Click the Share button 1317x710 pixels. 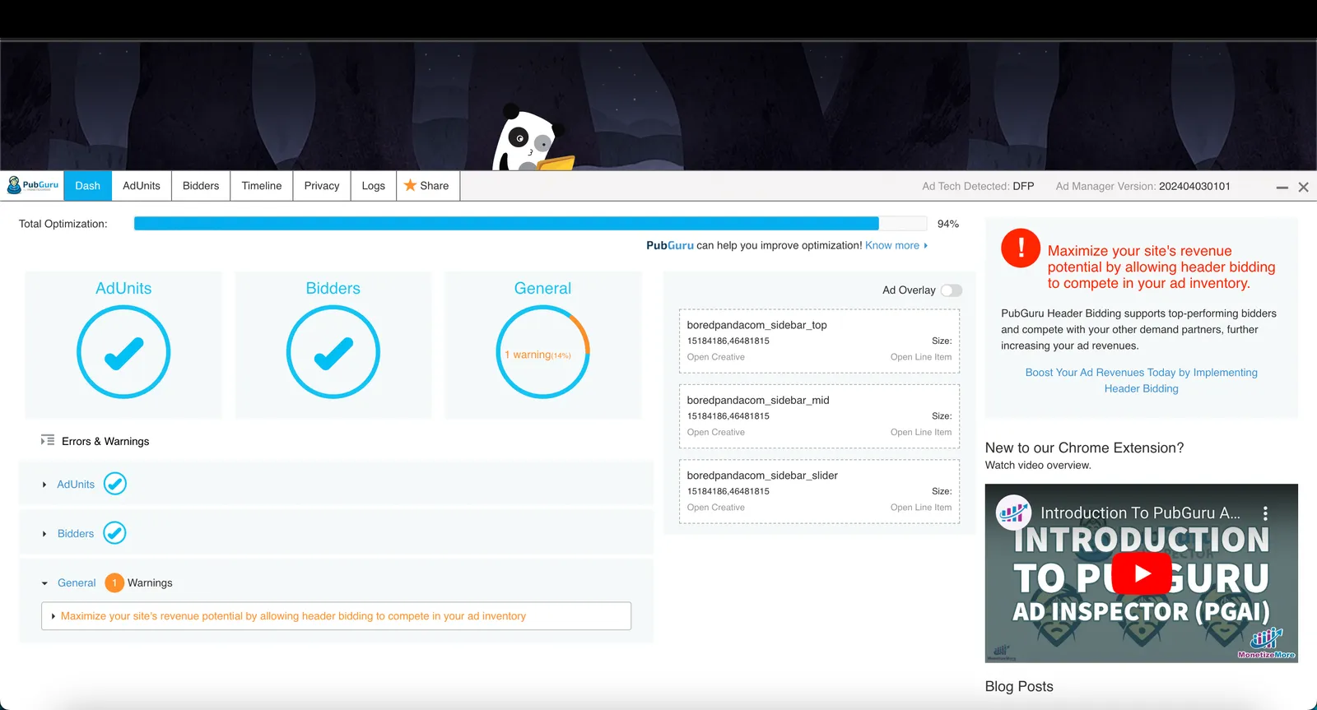pos(428,186)
